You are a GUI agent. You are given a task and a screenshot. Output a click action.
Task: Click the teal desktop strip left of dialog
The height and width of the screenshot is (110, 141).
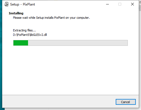pyautogui.click(x=1, y=55)
